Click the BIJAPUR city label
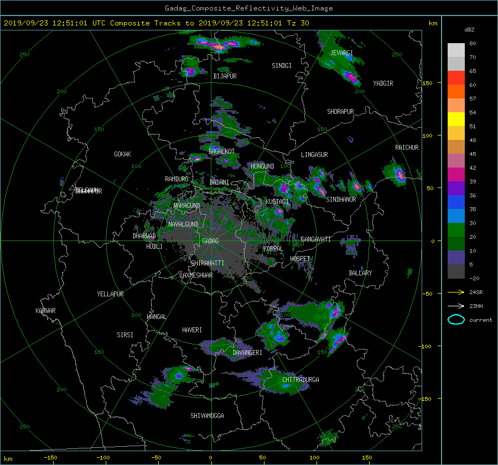498x465 pixels. [225, 76]
